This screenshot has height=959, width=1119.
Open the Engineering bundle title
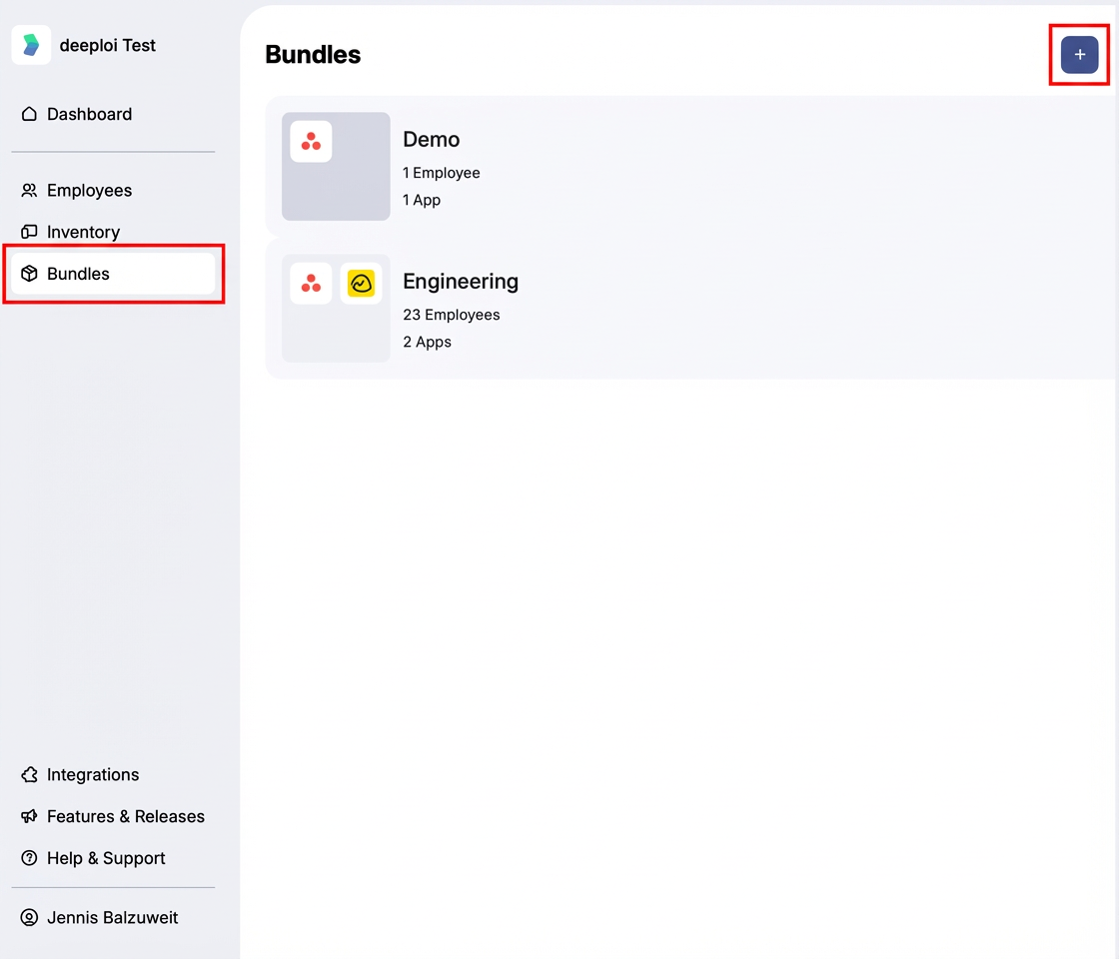[461, 281]
